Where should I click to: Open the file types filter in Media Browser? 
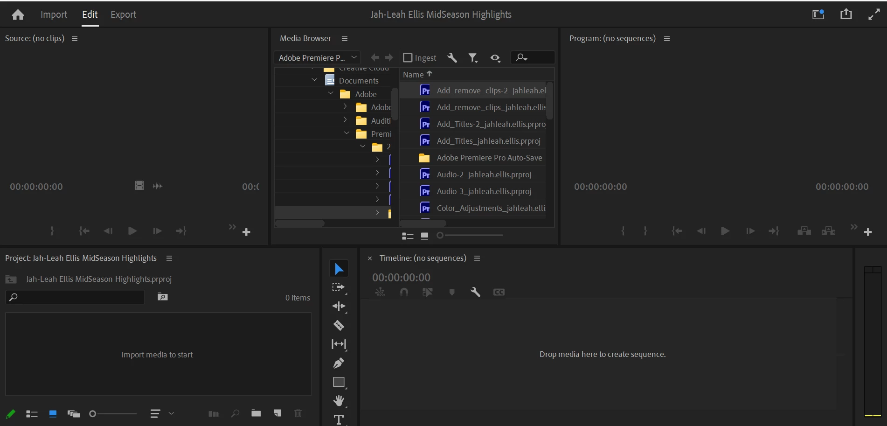[473, 57]
